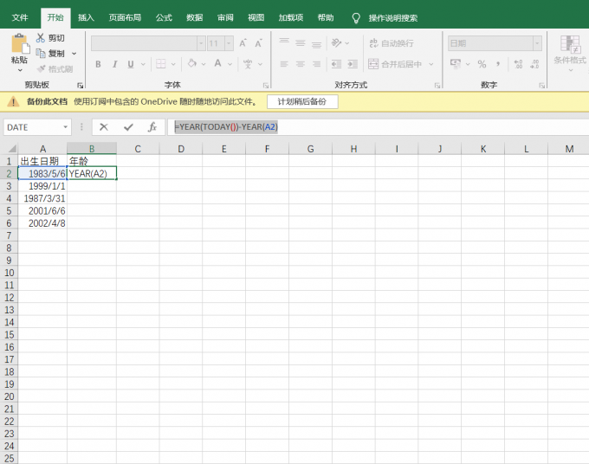Image resolution: width=589 pixels, height=464 pixels.
Task: Confirm formula entry with checkmark
Action: coord(128,127)
